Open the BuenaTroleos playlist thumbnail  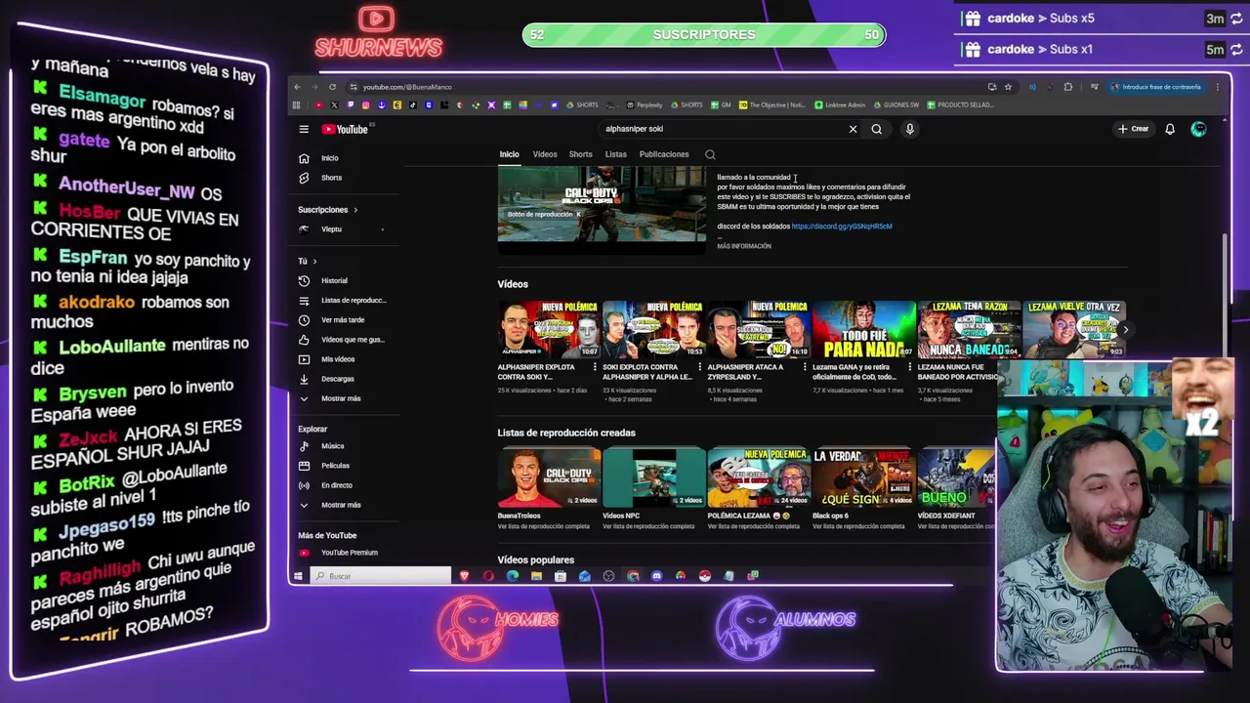[549, 477]
